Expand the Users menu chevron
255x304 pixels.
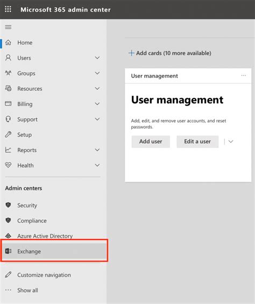[97, 58]
